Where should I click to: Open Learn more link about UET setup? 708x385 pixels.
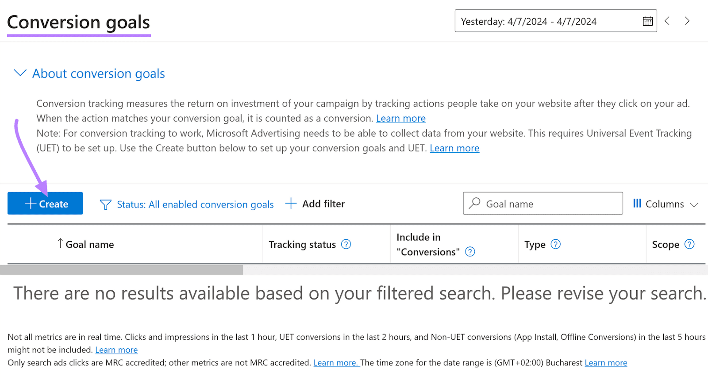click(x=454, y=148)
